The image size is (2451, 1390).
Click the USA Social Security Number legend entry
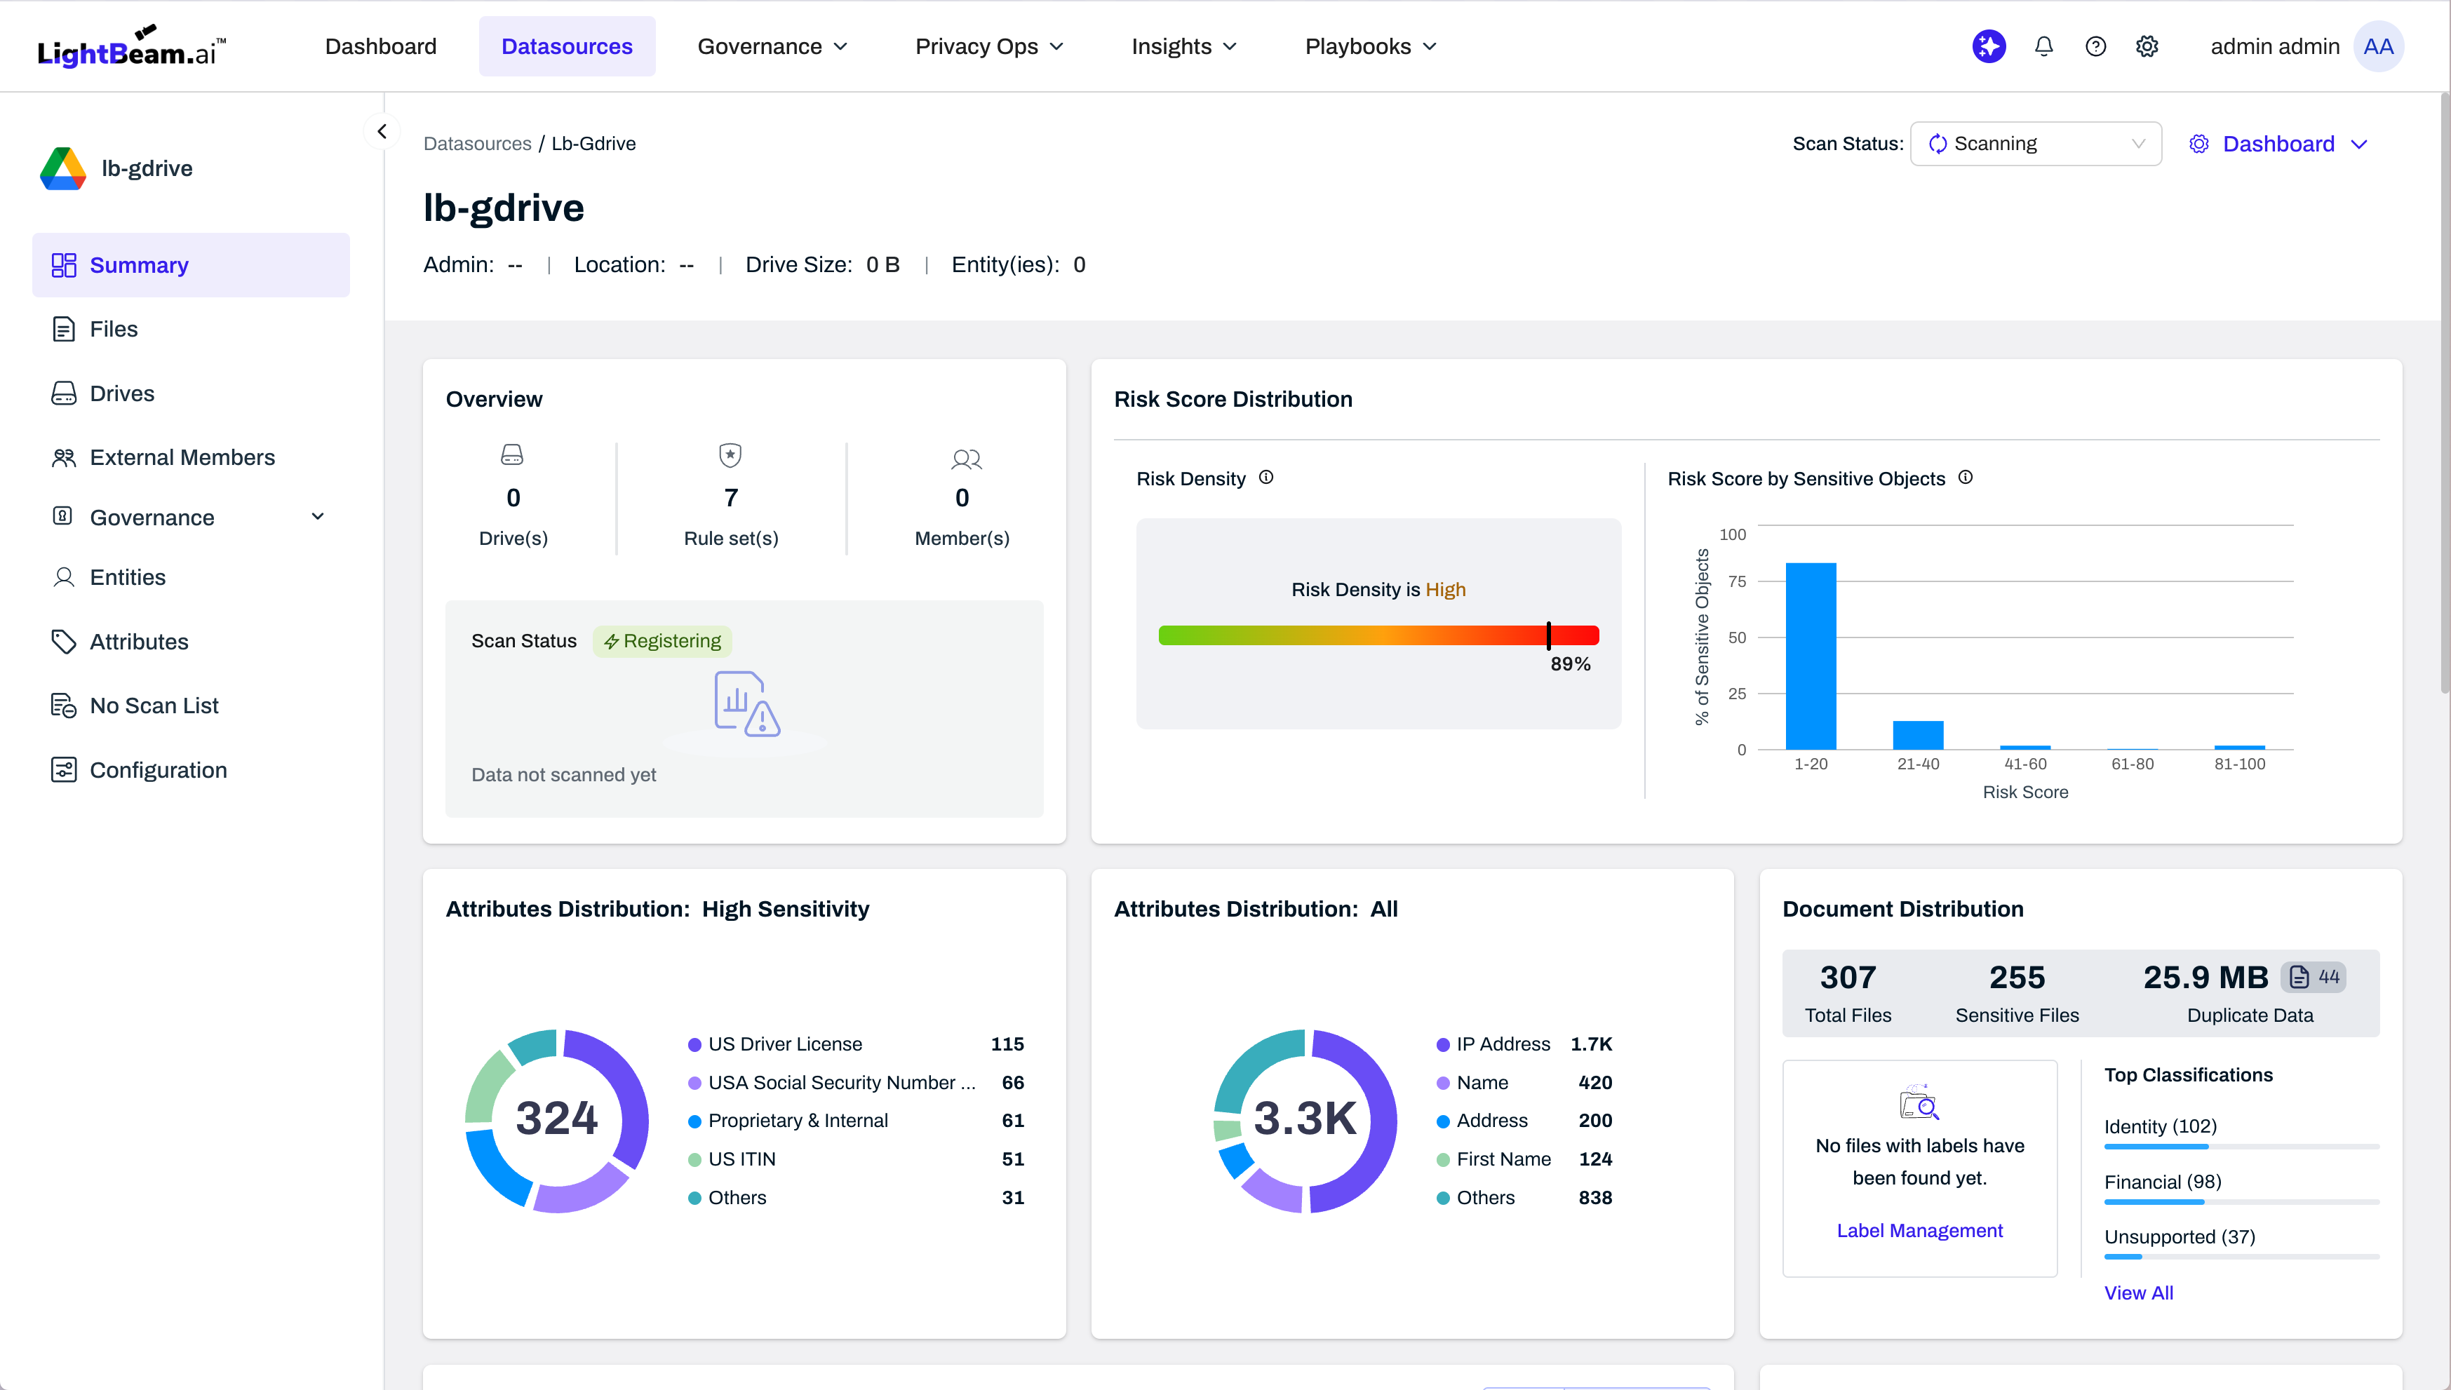coord(856,1083)
